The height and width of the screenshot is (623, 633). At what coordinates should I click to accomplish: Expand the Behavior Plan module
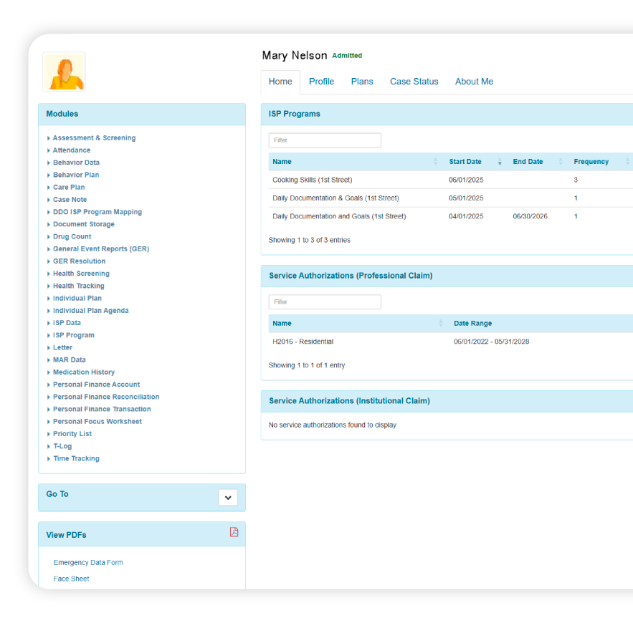click(x=76, y=174)
